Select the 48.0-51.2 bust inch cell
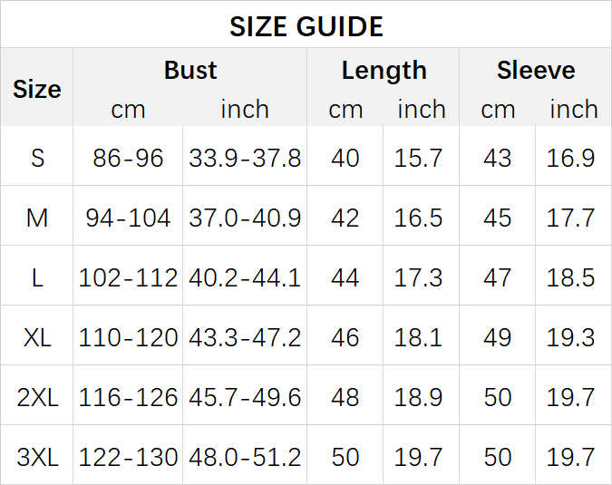The width and height of the screenshot is (612, 485). [x=245, y=457]
